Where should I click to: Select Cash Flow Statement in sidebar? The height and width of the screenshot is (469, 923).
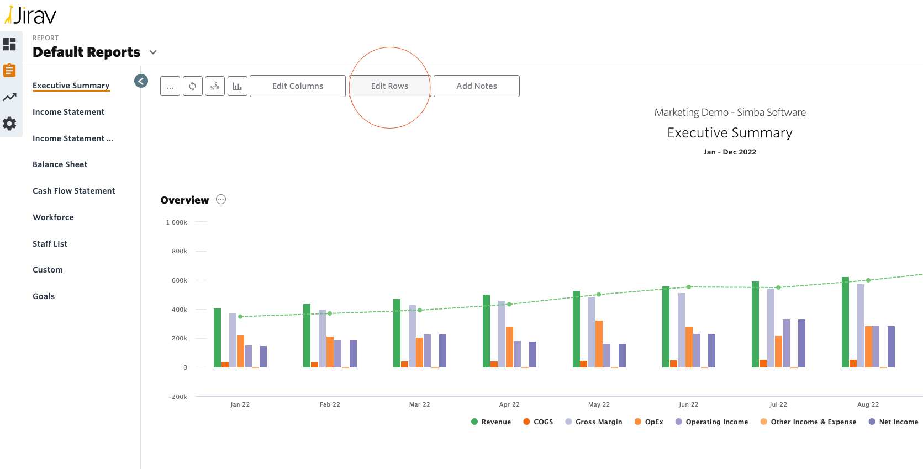pyautogui.click(x=73, y=191)
